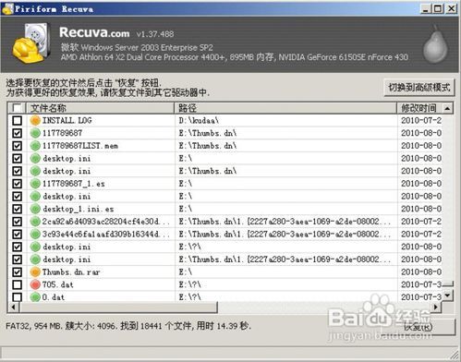Select the desktop_1.ini.es file name

79,209
